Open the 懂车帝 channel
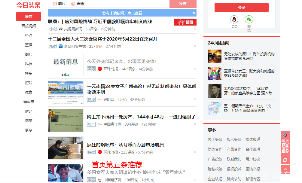The width and height of the screenshot is (302, 183). pyautogui.click(x=29, y=102)
